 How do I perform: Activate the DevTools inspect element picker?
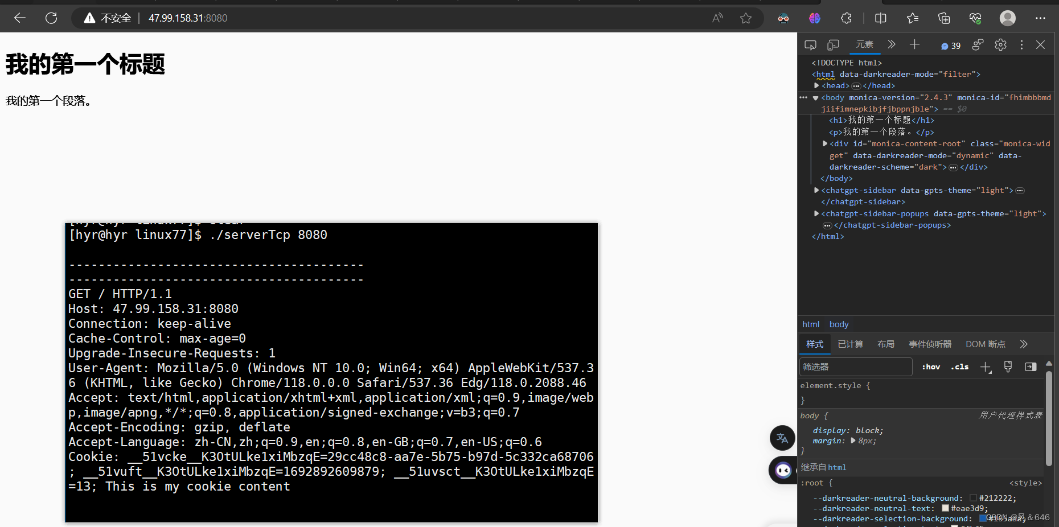tap(810, 45)
